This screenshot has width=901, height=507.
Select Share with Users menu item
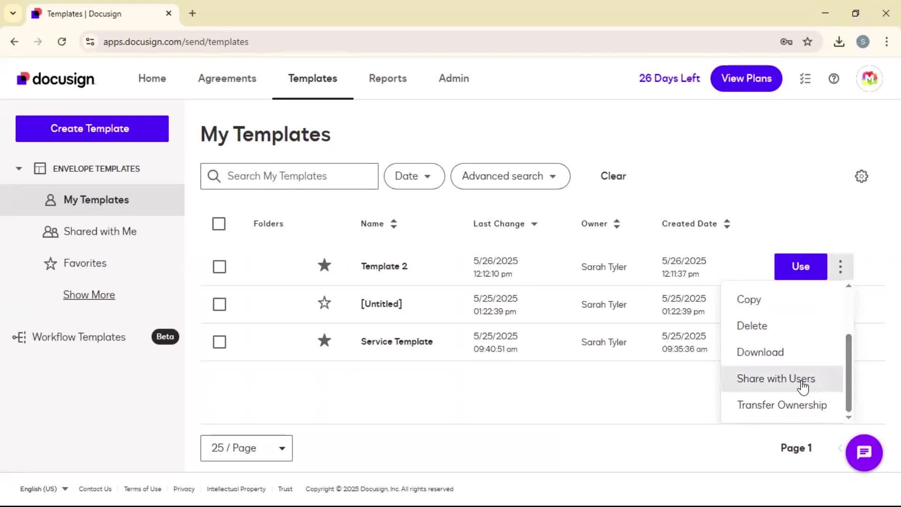(x=782, y=378)
